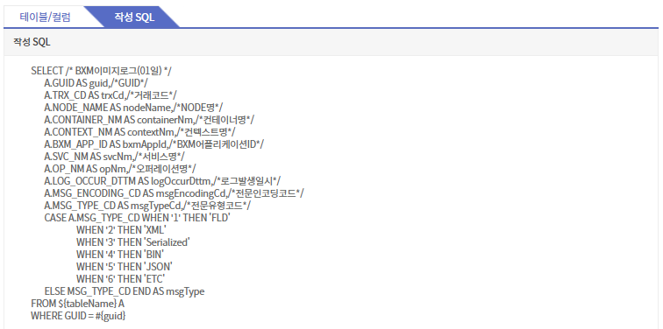Image resolution: width=663 pixels, height=329 pixels.
Task: Click the A.CONTEXT_NM AS contextNm line
Action: [139, 132]
